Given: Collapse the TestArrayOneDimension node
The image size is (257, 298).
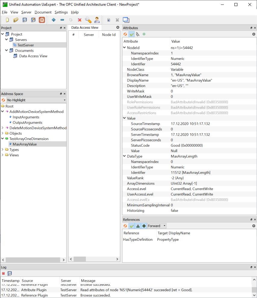Looking at the screenshot, I should click(x=2, y=139).
